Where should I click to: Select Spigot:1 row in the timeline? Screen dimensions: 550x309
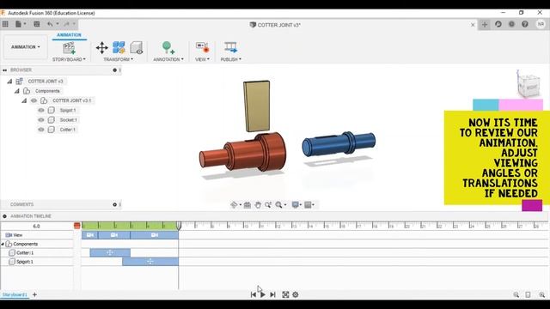click(x=25, y=262)
